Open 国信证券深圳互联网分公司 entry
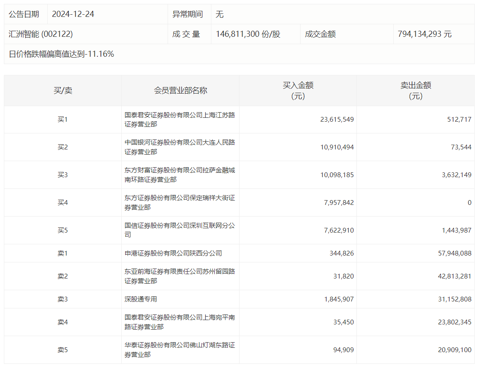479x366 pixels. coord(179,230)
